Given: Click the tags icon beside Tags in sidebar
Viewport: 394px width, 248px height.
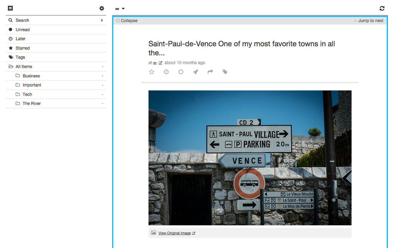Looking at the screenshot, I should pyautogui.click(x=11, y=57).
